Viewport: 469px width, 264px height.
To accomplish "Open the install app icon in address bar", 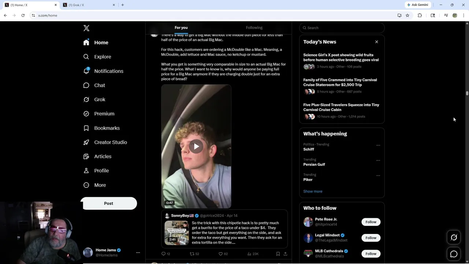I will (x=399, y=15).
